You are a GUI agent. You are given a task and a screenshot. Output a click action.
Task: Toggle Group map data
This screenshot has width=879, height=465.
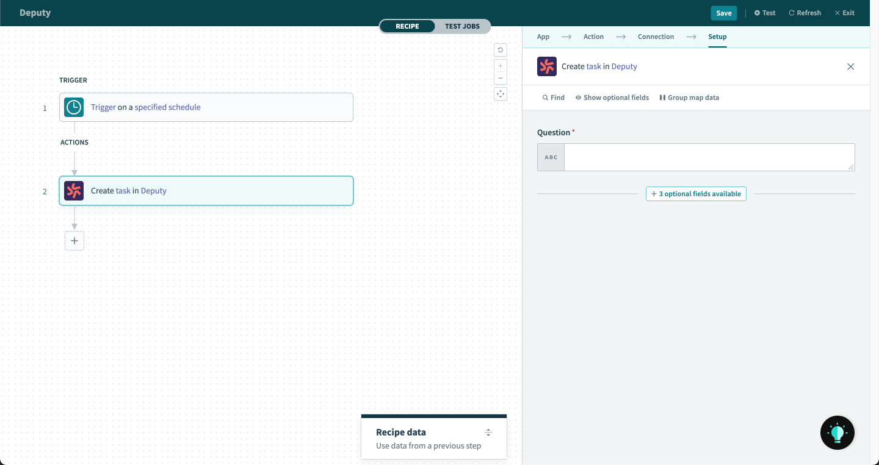click(x=689, y=97)
